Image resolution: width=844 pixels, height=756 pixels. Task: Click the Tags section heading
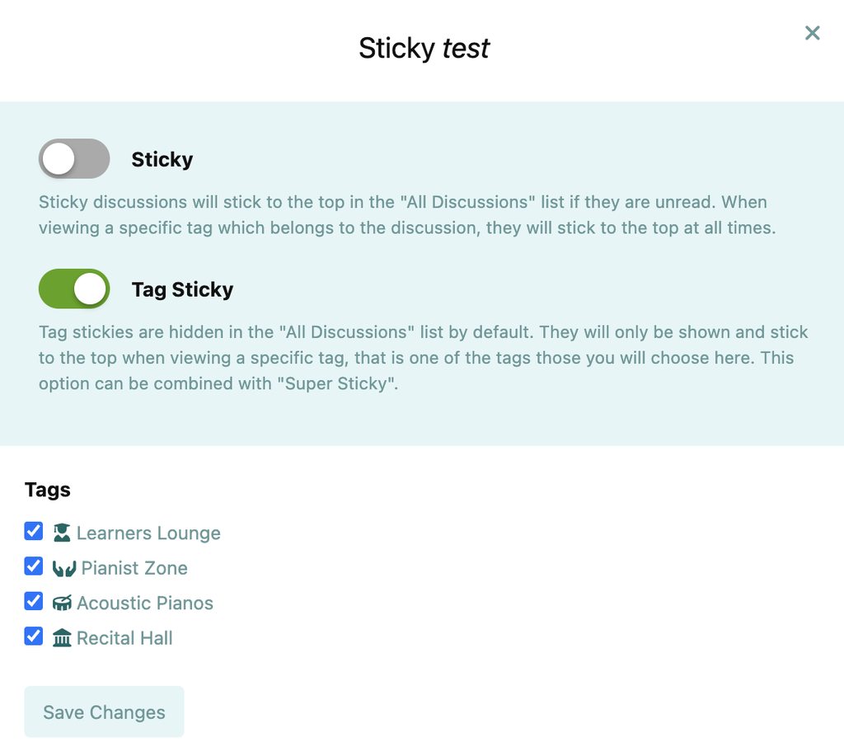[x=48, y=490]
